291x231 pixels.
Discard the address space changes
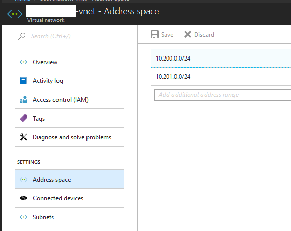coord(199,34)
